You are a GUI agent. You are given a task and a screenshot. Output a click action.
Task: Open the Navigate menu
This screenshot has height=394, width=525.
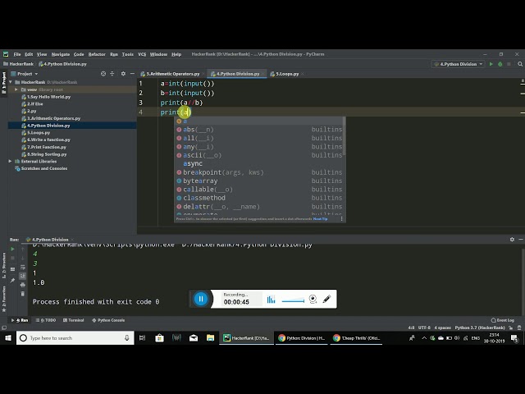click(x=61, y=54)
